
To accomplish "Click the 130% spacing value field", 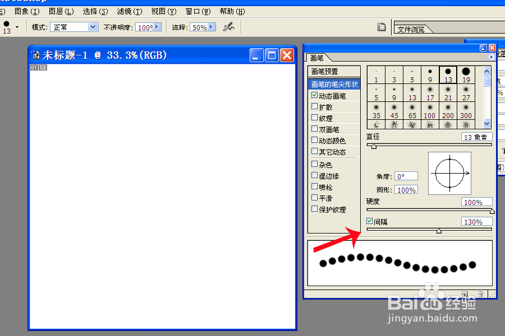I will [x=476, y=222].
